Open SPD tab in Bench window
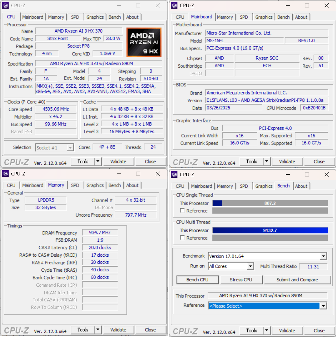Screen dimensions: 336x337 click(x=244, y=186)
